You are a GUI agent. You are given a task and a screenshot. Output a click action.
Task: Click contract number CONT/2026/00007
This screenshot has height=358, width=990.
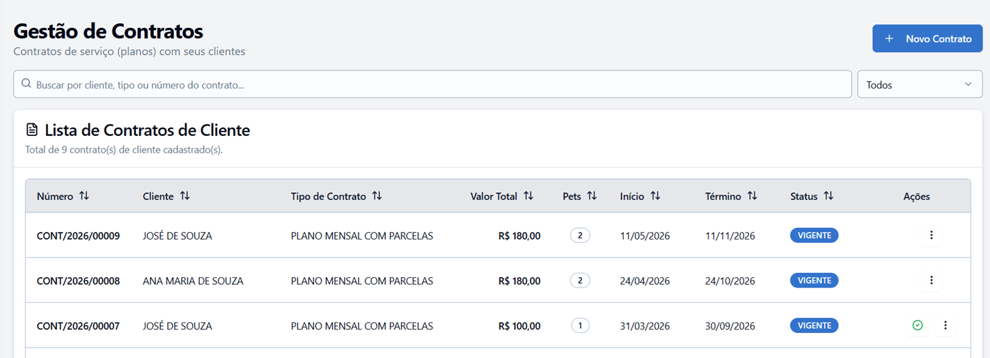tap(78, 326)
